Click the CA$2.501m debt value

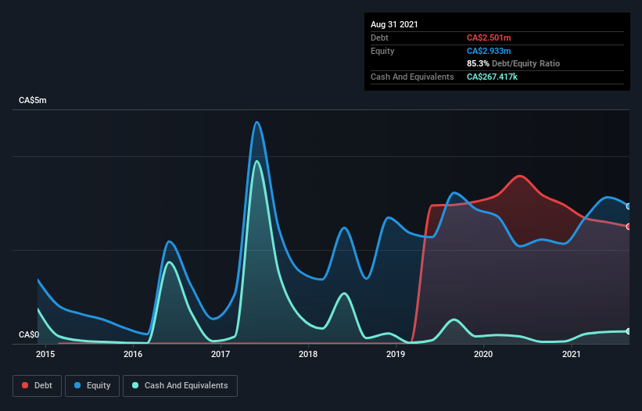pos(489,38)
